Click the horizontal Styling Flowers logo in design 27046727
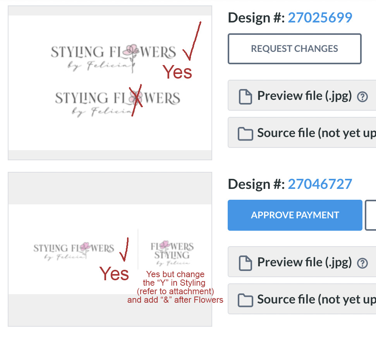The image size is (376, 348). (x=74, y=251)
